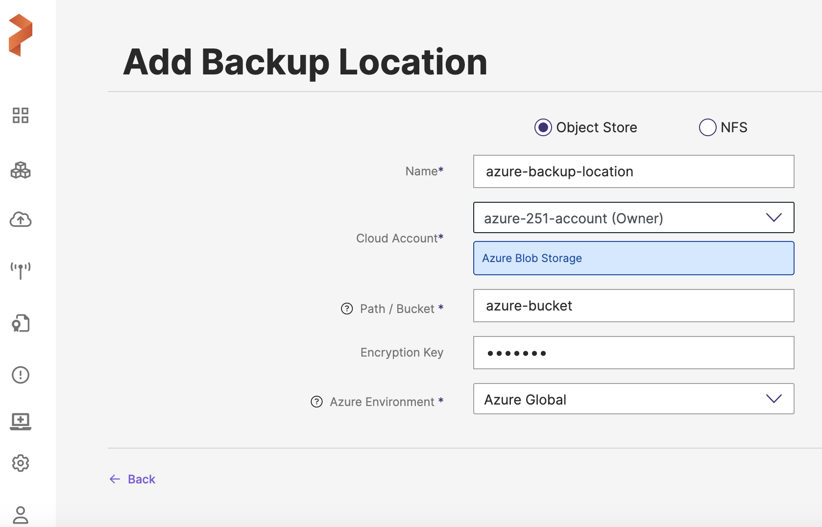Open the alerts exclamation circle icon
The width and height of the screenshot is (822, 527).
[21, 375]
